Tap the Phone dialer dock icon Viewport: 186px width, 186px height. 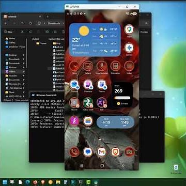click(x=74, y=152)
